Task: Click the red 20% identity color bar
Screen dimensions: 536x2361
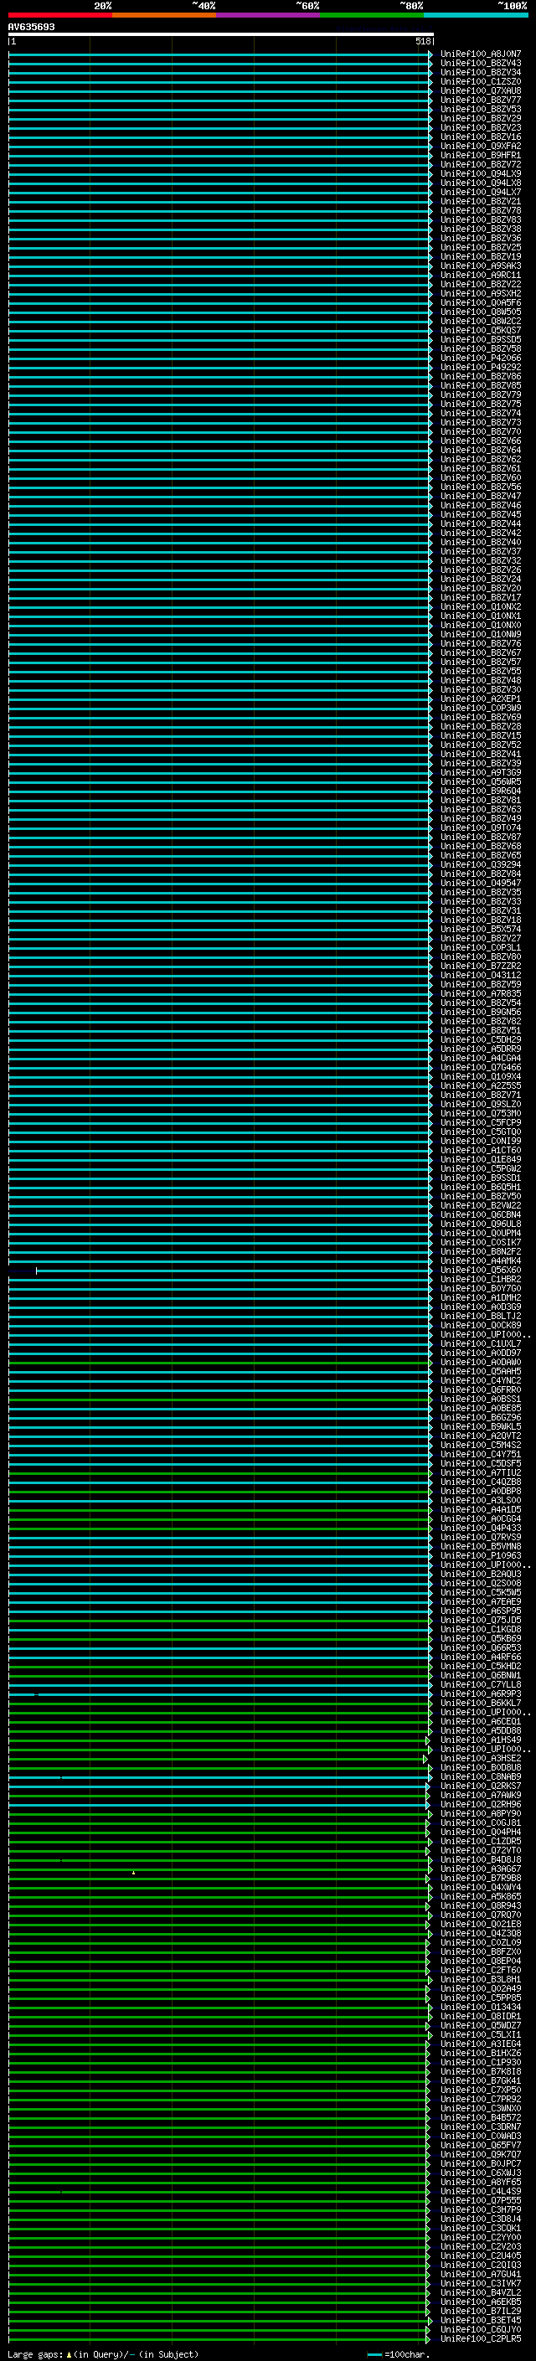Action: [59, 15]
